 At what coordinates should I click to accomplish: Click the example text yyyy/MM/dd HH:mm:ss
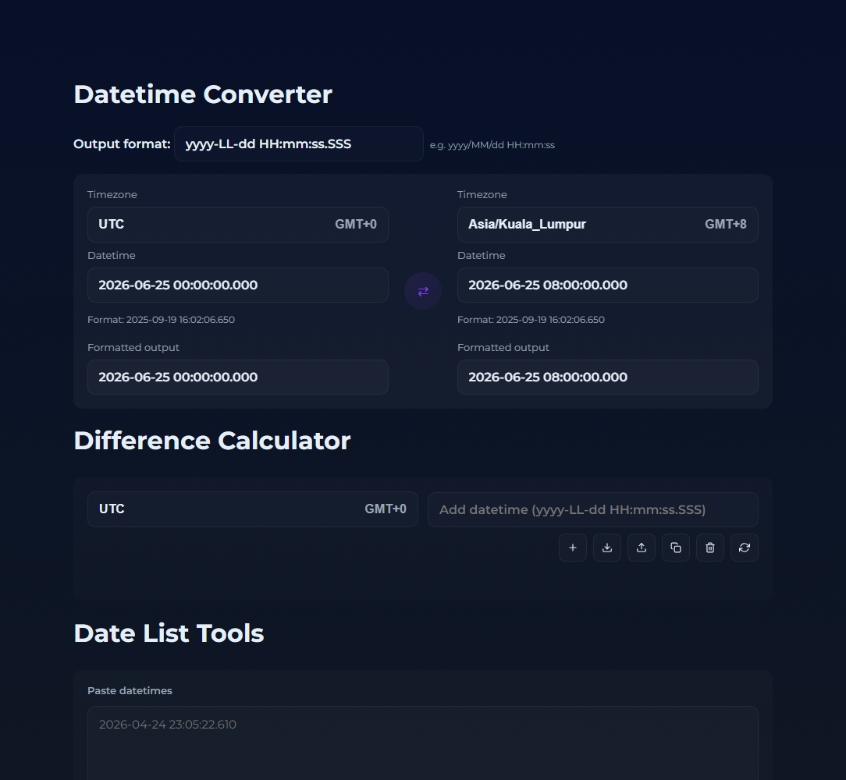[x=501, y=145]
